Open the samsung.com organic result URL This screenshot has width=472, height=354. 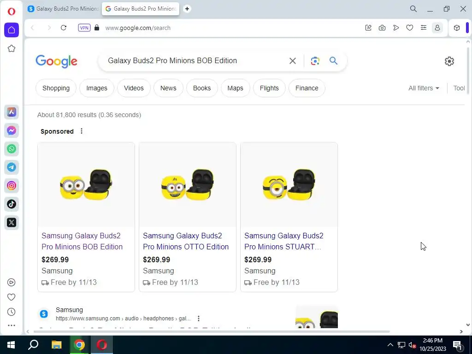pyautogui.click(x=123, y=319)
